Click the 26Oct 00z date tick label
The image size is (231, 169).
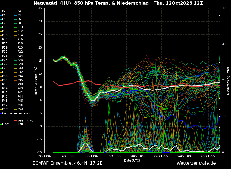[208, 156]
